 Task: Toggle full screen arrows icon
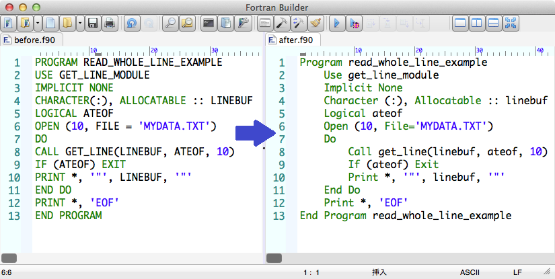[x=511, y=24]
